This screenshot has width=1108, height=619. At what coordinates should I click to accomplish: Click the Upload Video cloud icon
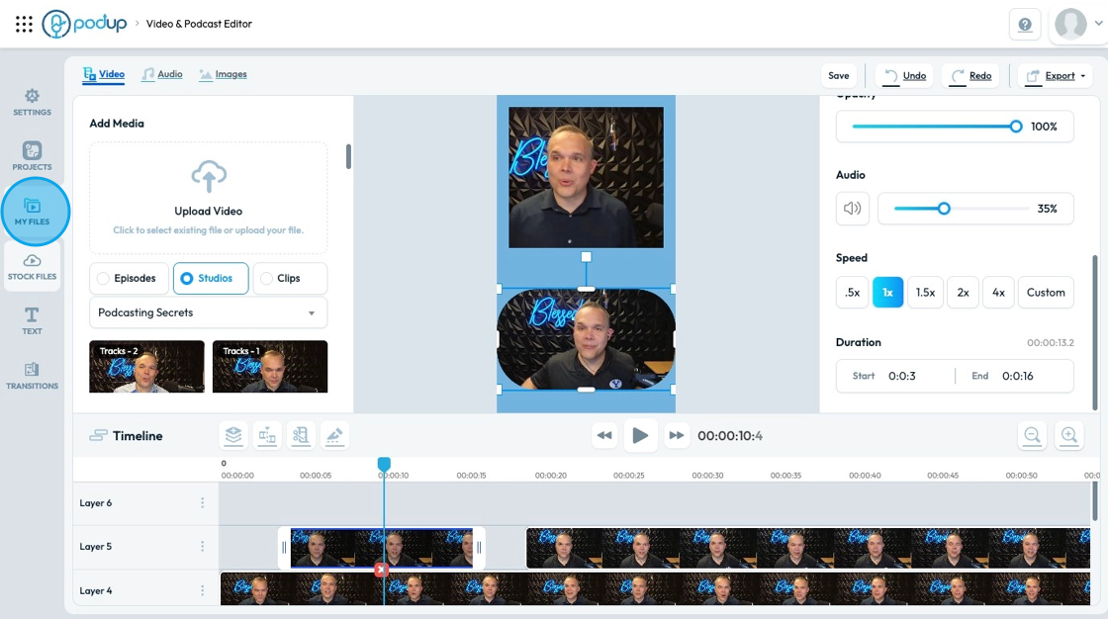[x=209, y=176]
